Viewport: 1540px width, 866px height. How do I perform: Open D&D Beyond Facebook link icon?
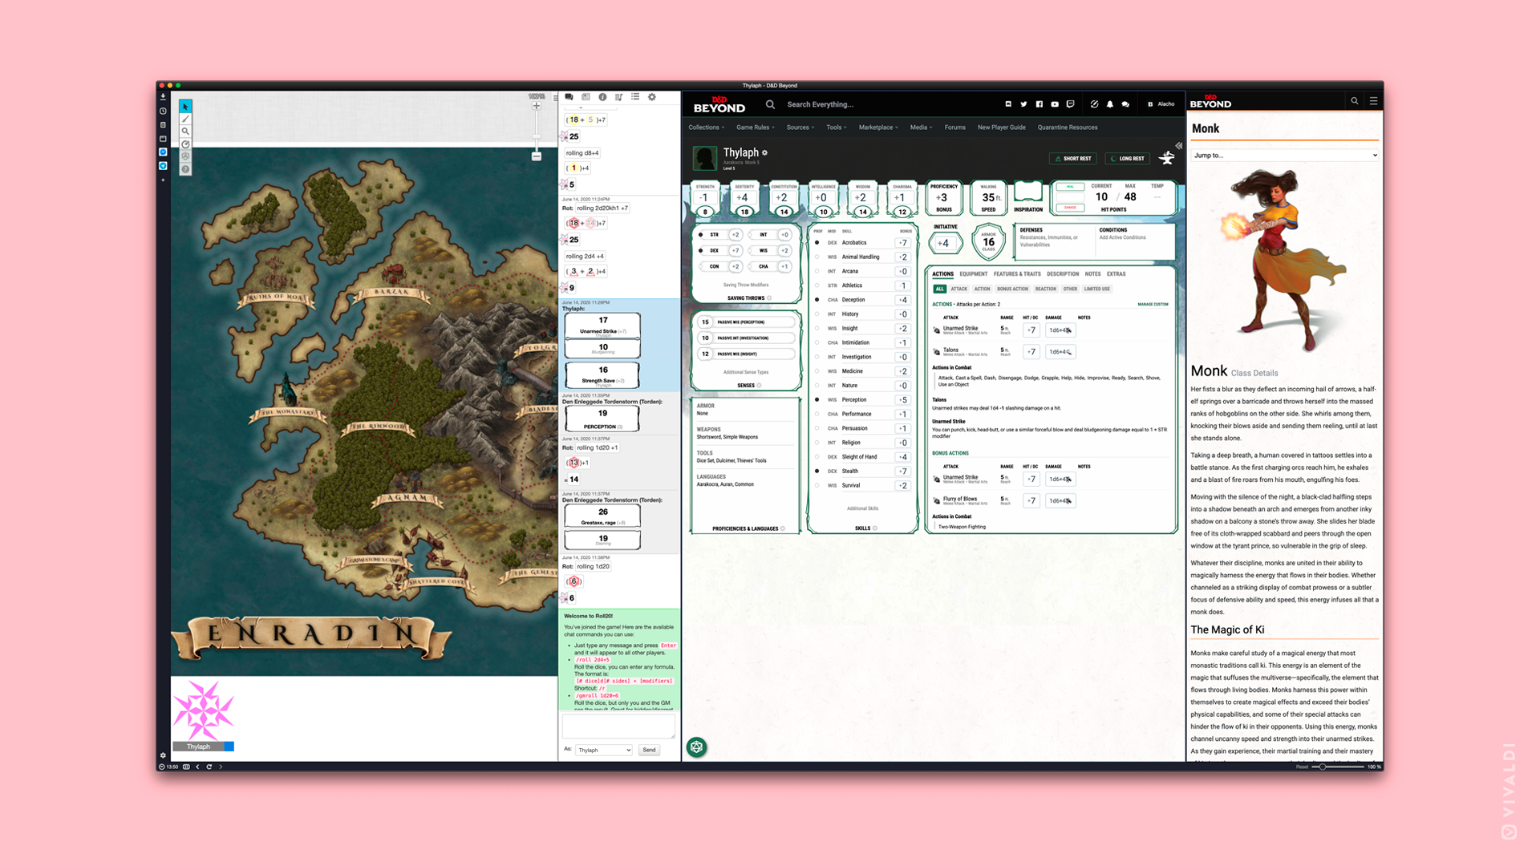click(x=1039, y=104)
